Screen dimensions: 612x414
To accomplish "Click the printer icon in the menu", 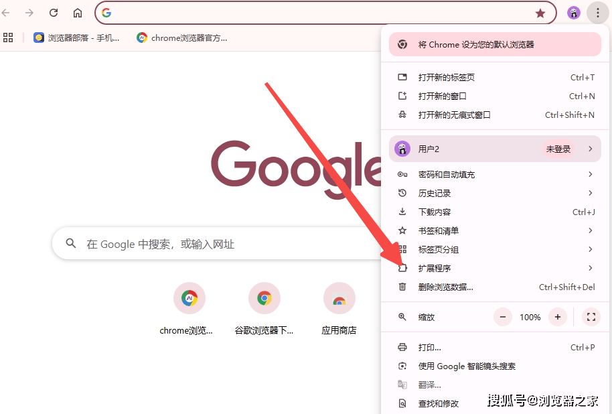I will [x=402, y=347].
